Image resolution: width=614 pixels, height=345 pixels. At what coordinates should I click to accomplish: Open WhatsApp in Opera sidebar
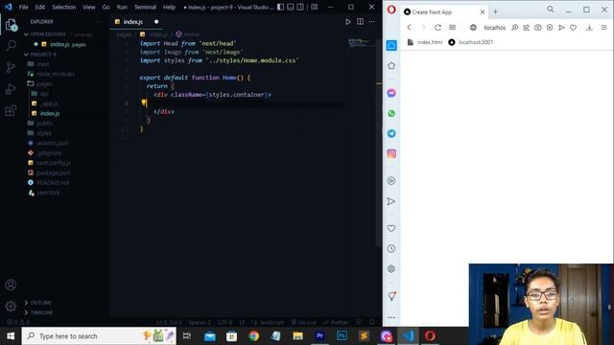tap(391, 113)
